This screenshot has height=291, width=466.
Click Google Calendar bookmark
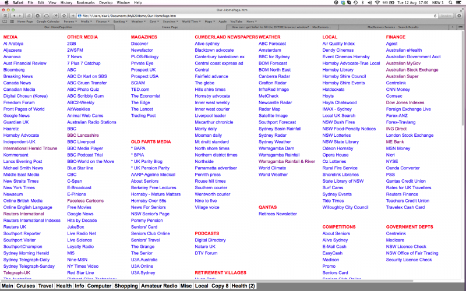click(x=48, y=22)
